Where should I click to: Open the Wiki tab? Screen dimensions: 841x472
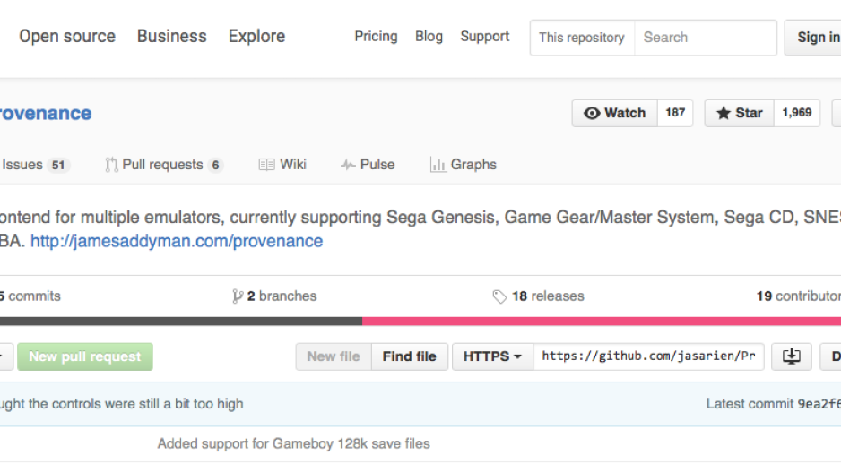point(282,165)
